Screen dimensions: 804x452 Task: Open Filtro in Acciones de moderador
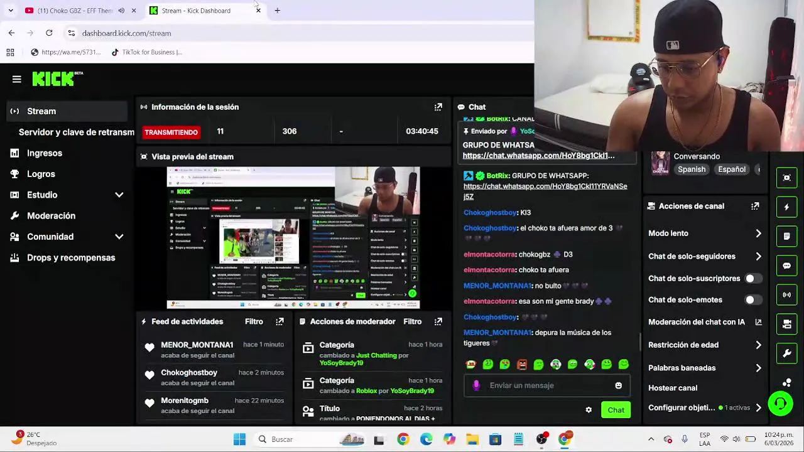(x=412, y=321)
